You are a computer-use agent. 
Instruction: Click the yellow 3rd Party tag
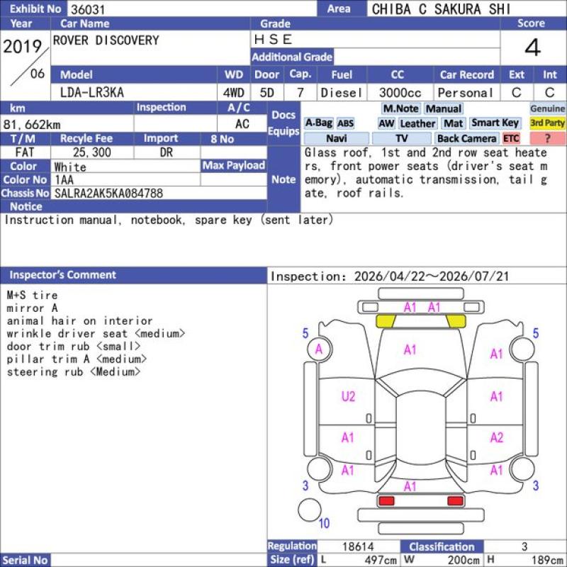[x=547, y=123]
